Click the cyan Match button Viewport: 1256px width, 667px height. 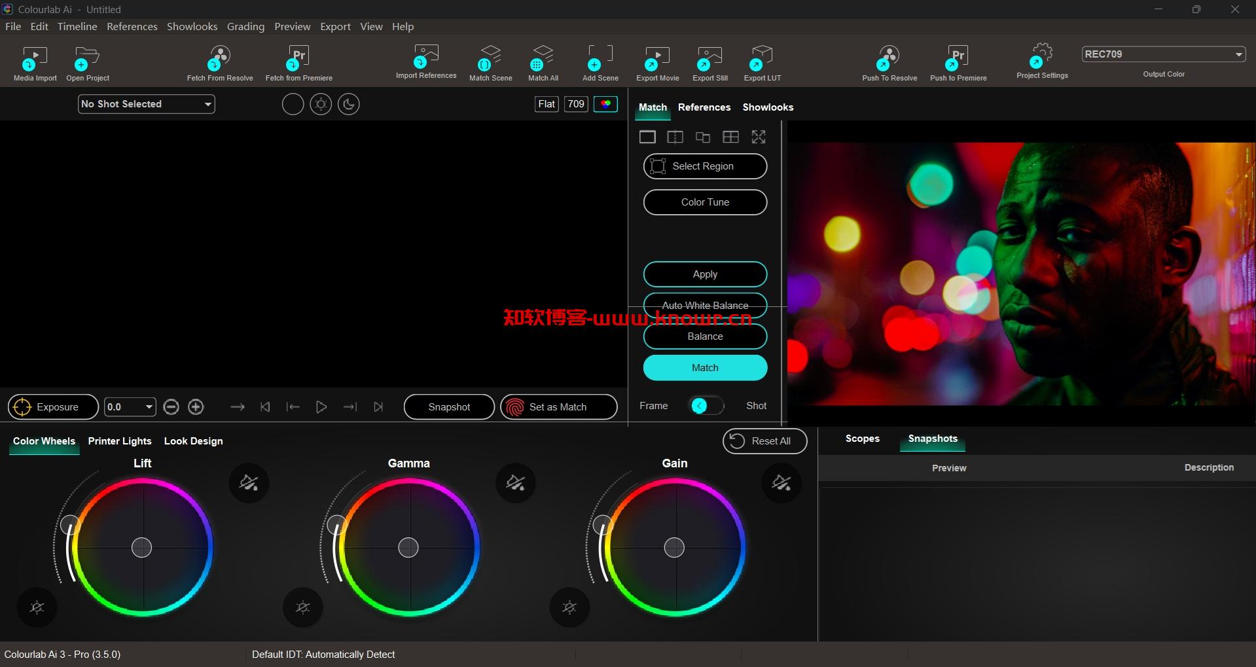[x=705, y=368]
